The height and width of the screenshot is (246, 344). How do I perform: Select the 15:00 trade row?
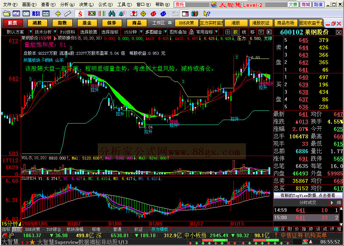(306, 217)
